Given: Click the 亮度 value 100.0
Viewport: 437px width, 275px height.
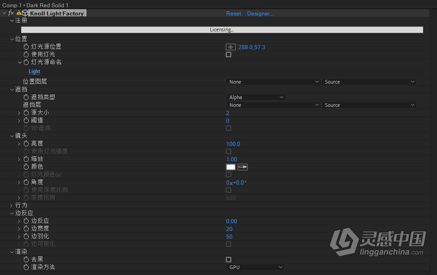Looking at the screenshot, I should [233, 144].
